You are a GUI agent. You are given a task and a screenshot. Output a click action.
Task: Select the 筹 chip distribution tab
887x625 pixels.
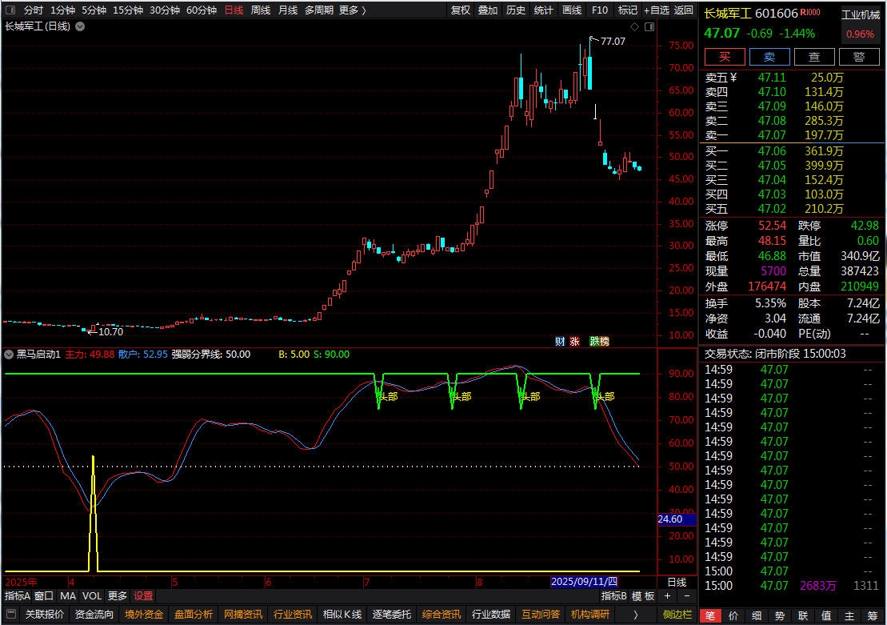point(873,616)
